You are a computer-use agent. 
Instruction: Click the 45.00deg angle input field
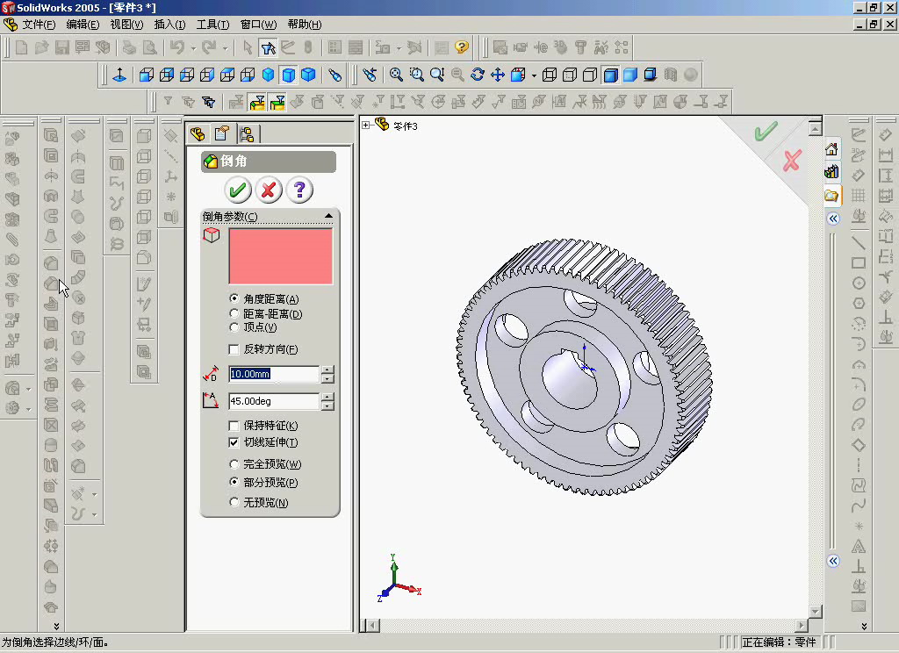point(274,401)
